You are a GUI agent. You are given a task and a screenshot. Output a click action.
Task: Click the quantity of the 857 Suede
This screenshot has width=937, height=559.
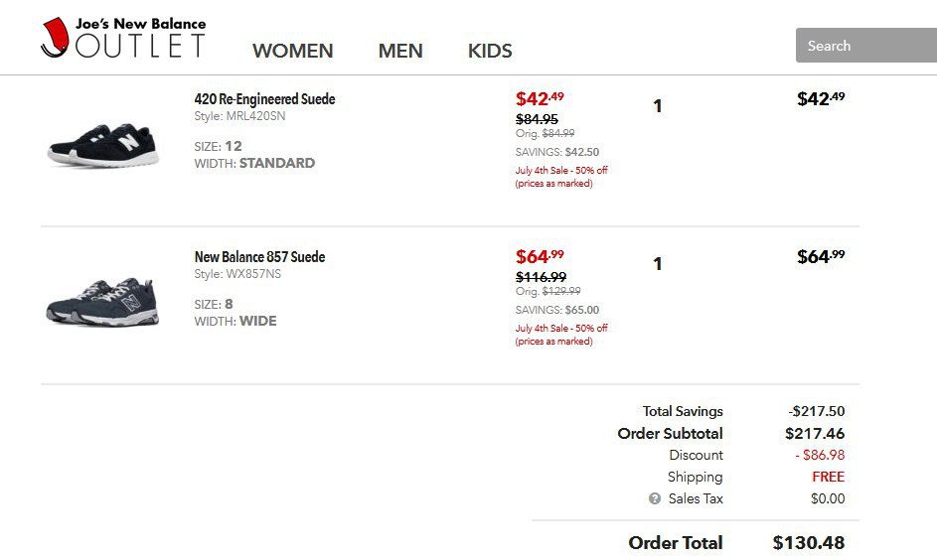(x=658, y=264)
